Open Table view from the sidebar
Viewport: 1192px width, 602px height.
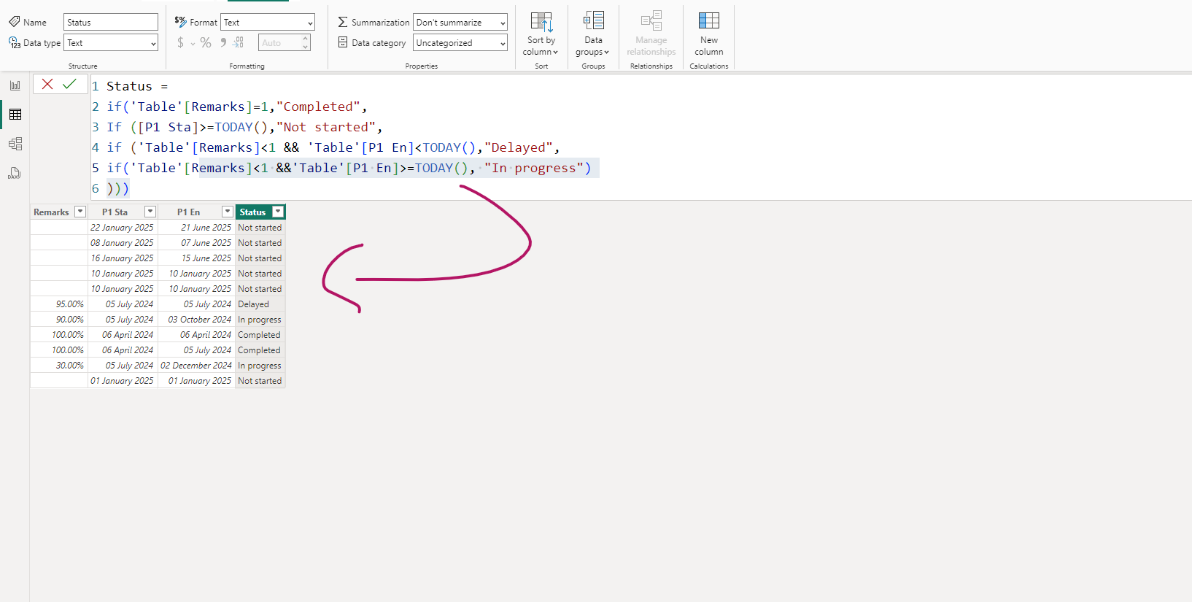tap(15, 115)
